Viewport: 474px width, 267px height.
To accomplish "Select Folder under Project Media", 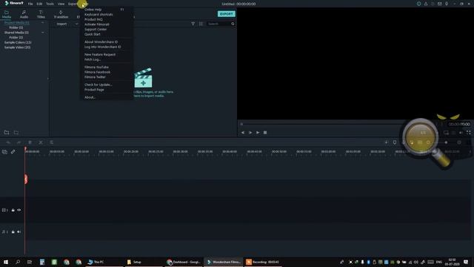I will pos(16,27).
